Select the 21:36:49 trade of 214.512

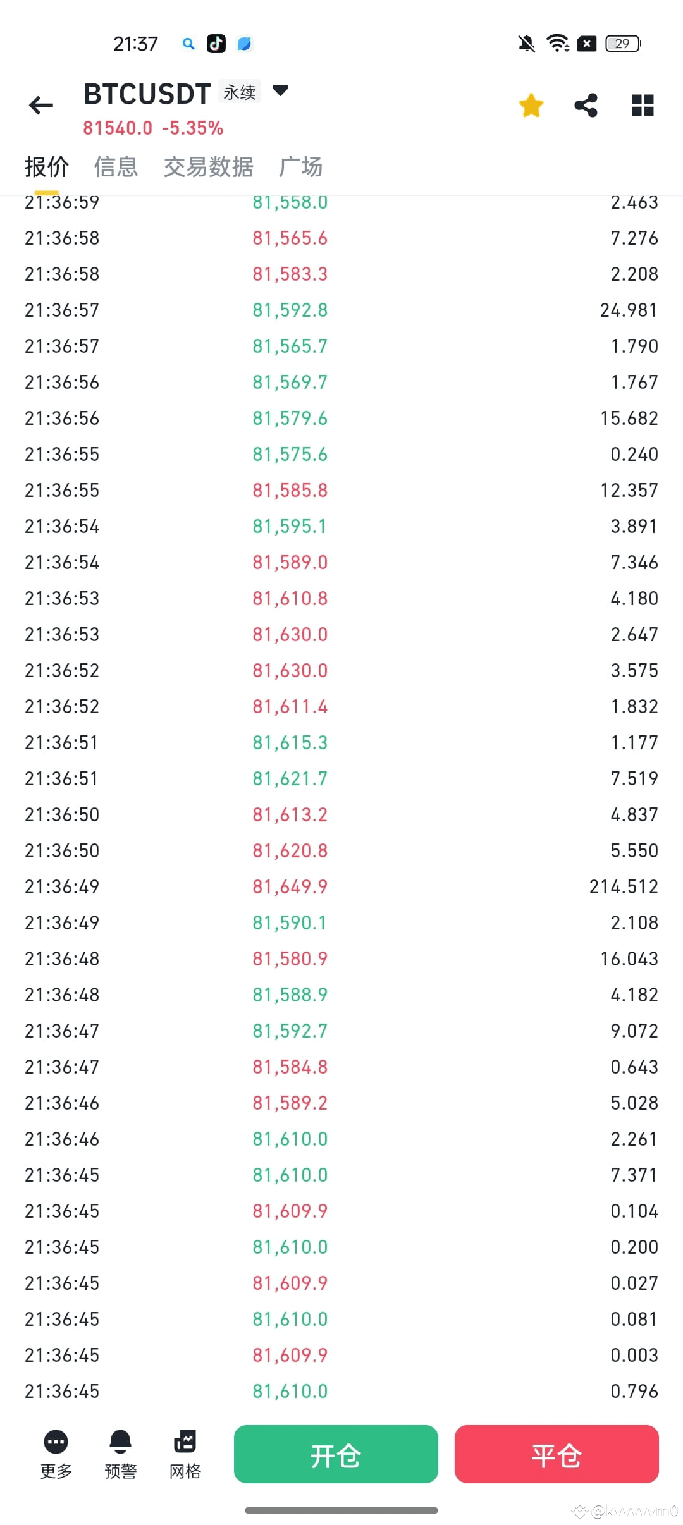[x=341, y=886]
